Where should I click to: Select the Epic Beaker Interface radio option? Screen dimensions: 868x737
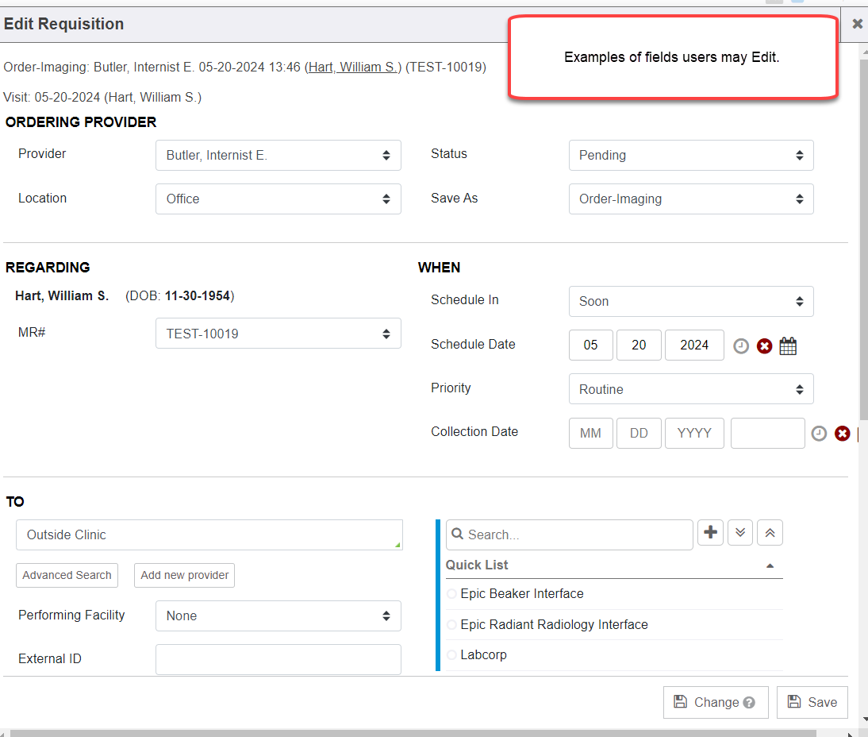[x=452, y=594]
